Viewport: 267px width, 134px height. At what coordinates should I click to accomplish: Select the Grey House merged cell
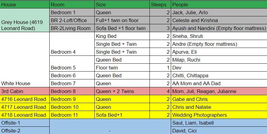25,20
